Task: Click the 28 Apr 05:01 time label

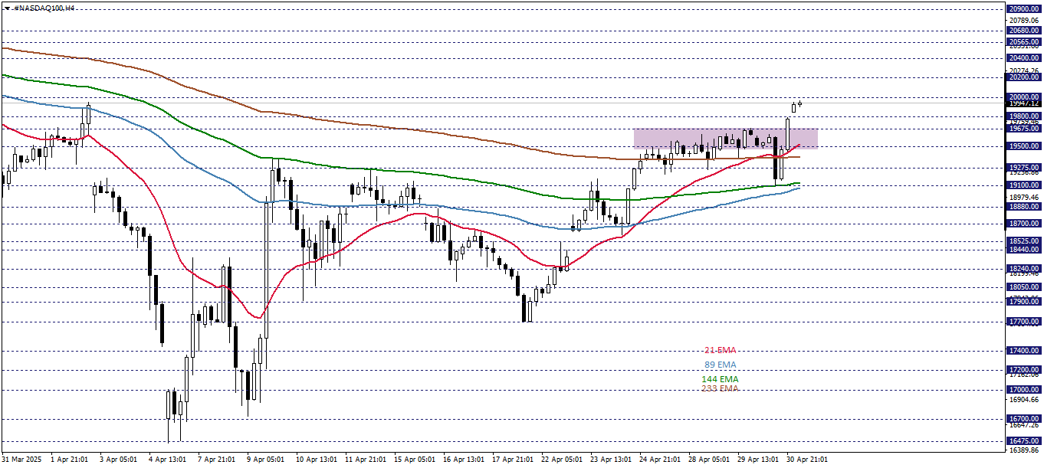Action: point(708,460)
